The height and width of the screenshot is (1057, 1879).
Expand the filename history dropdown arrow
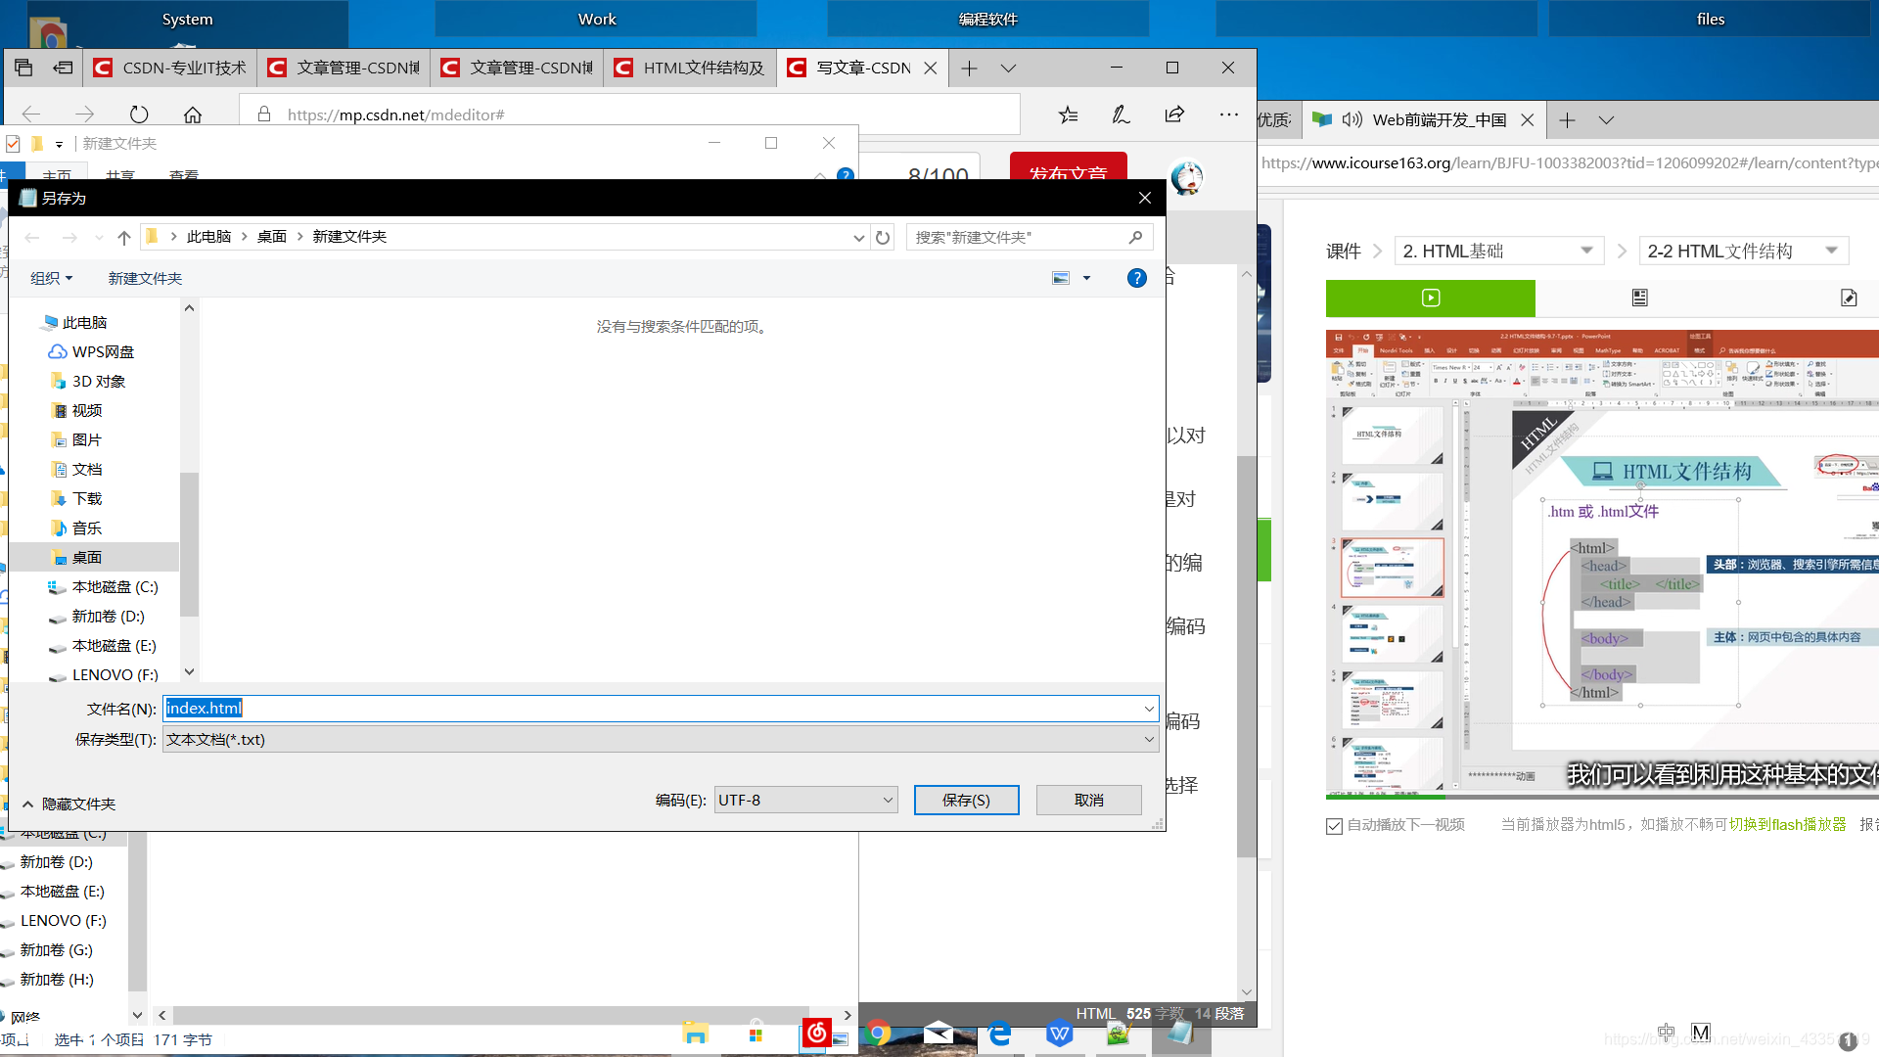pyautogui.click(x=1149, y=709)
